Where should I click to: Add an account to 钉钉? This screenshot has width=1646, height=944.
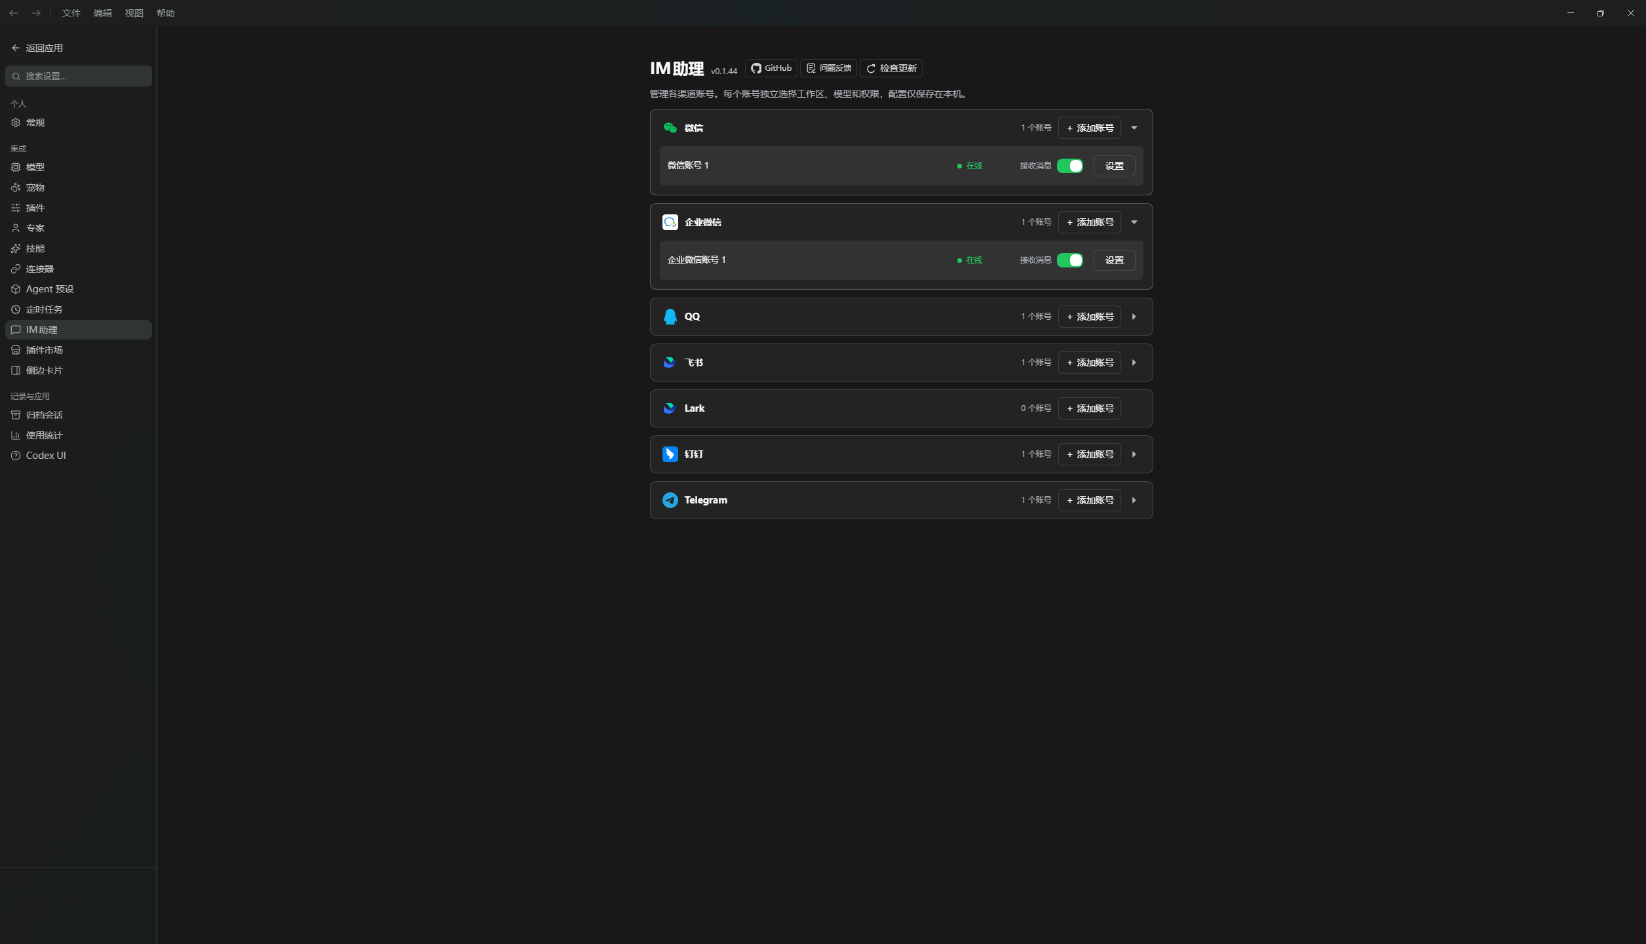click(x=1090, y=454)
